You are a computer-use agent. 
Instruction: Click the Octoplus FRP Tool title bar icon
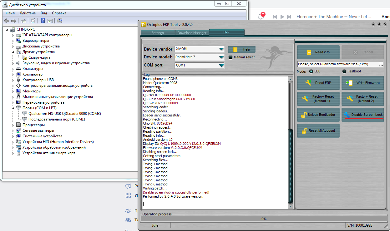tap(143, 24)
